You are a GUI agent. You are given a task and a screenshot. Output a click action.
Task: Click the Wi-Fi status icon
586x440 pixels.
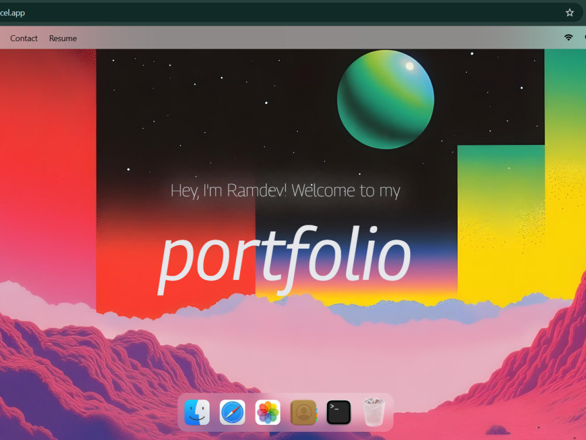click(x=568, y=38)
